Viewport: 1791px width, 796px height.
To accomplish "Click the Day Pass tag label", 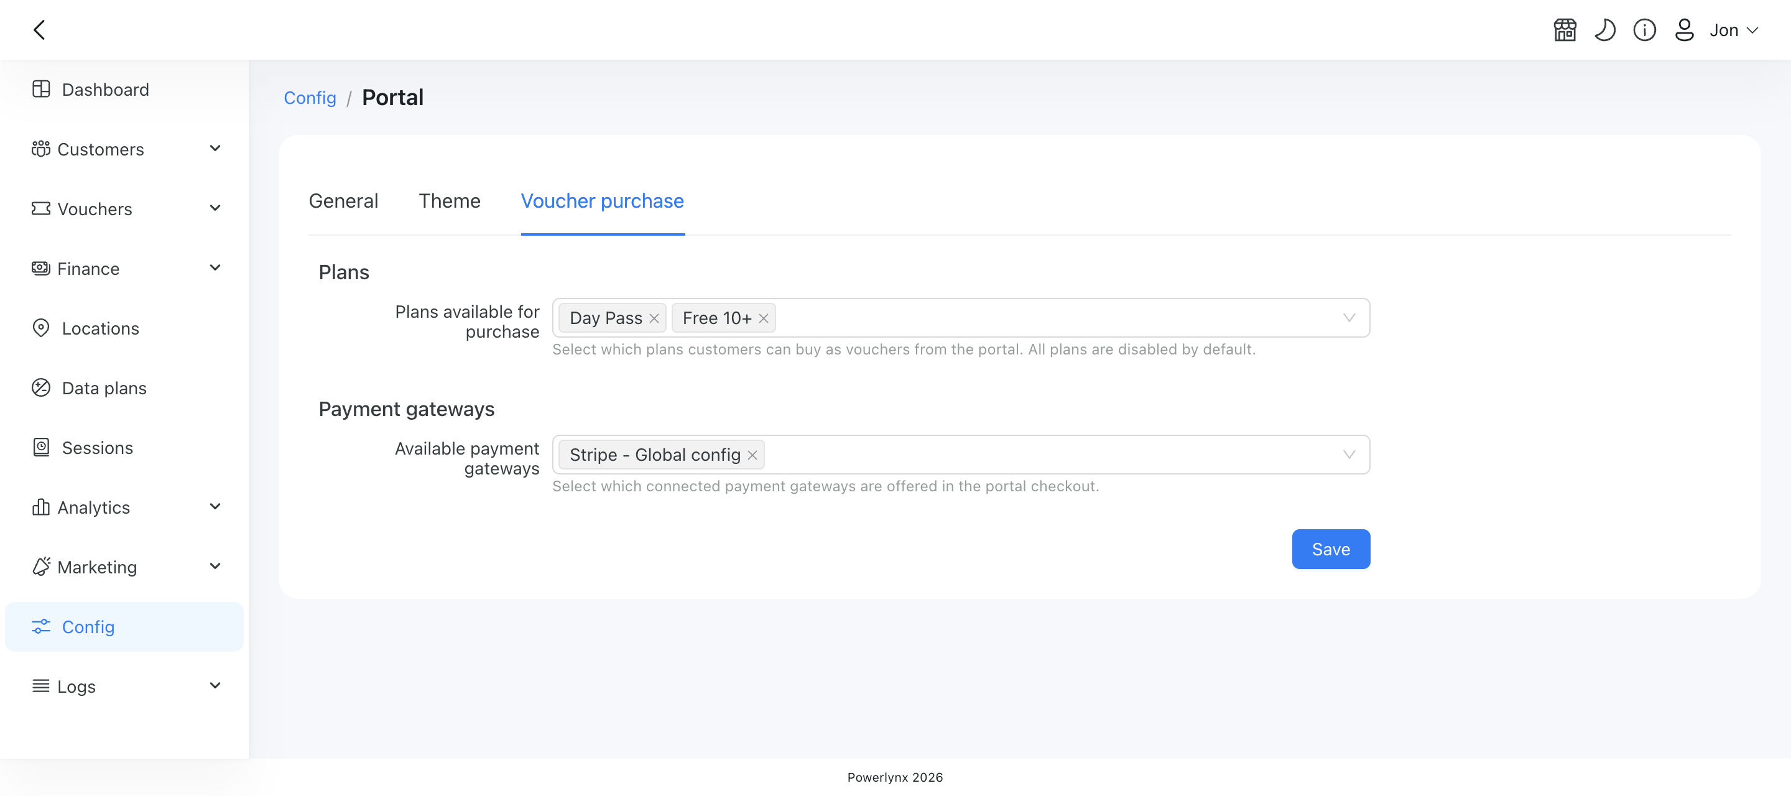I will coord(606,318).
